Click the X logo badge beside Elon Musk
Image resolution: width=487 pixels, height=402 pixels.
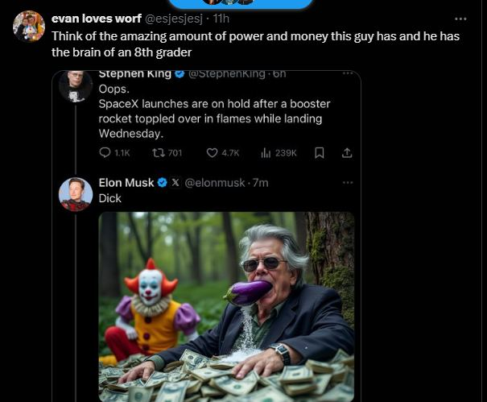click(x=176, y=183)
